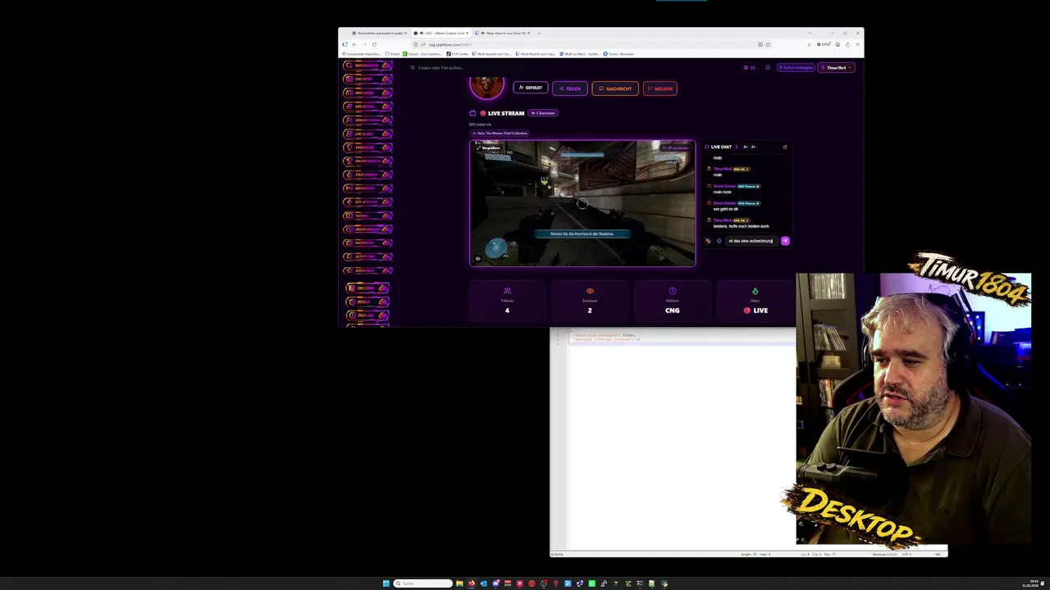Open the emoji picker in live chat
1050x590 pixels.
[x=719, y=241]
